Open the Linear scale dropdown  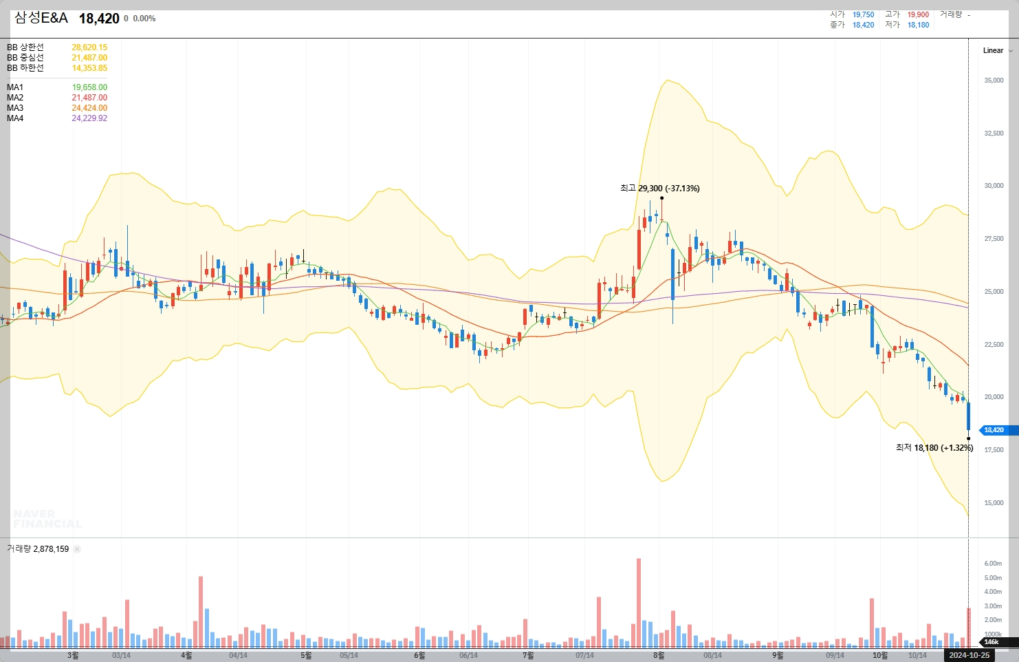(x=997, y=50)
